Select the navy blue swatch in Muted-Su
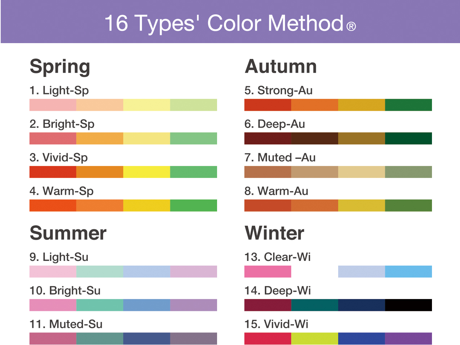This screenshot has height=345, width=460. pyautogui.click(x=147, y=338)
